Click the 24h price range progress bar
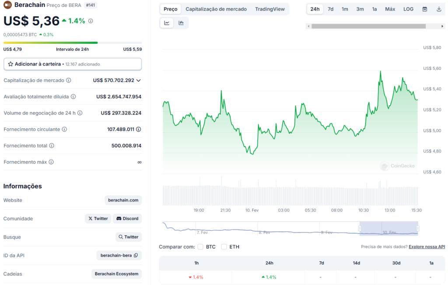 coord(73,42)
